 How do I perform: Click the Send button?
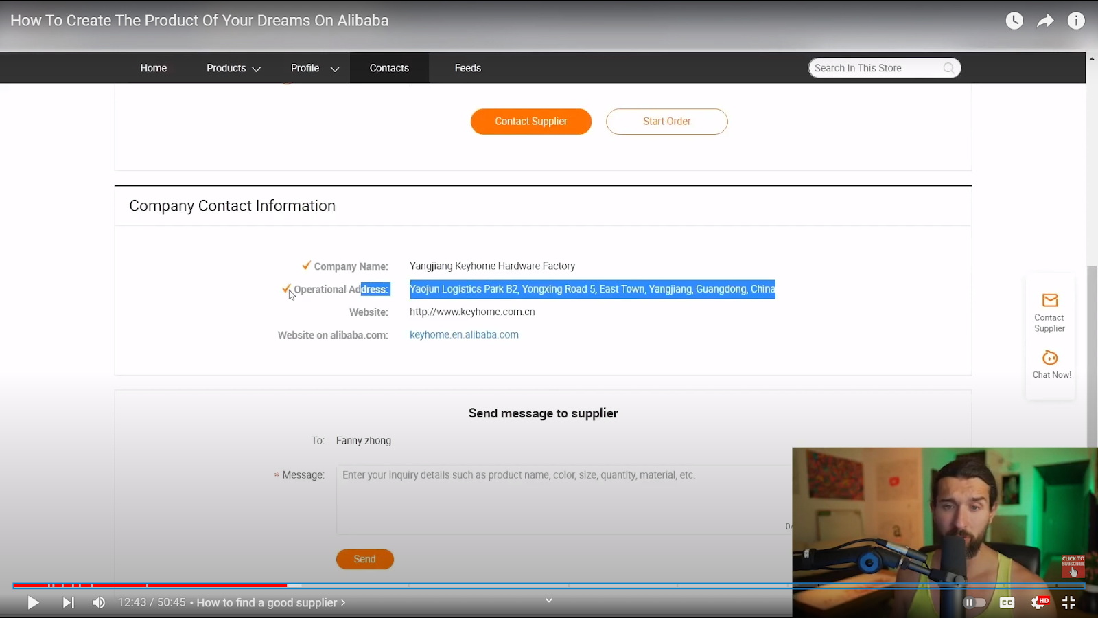365,559
